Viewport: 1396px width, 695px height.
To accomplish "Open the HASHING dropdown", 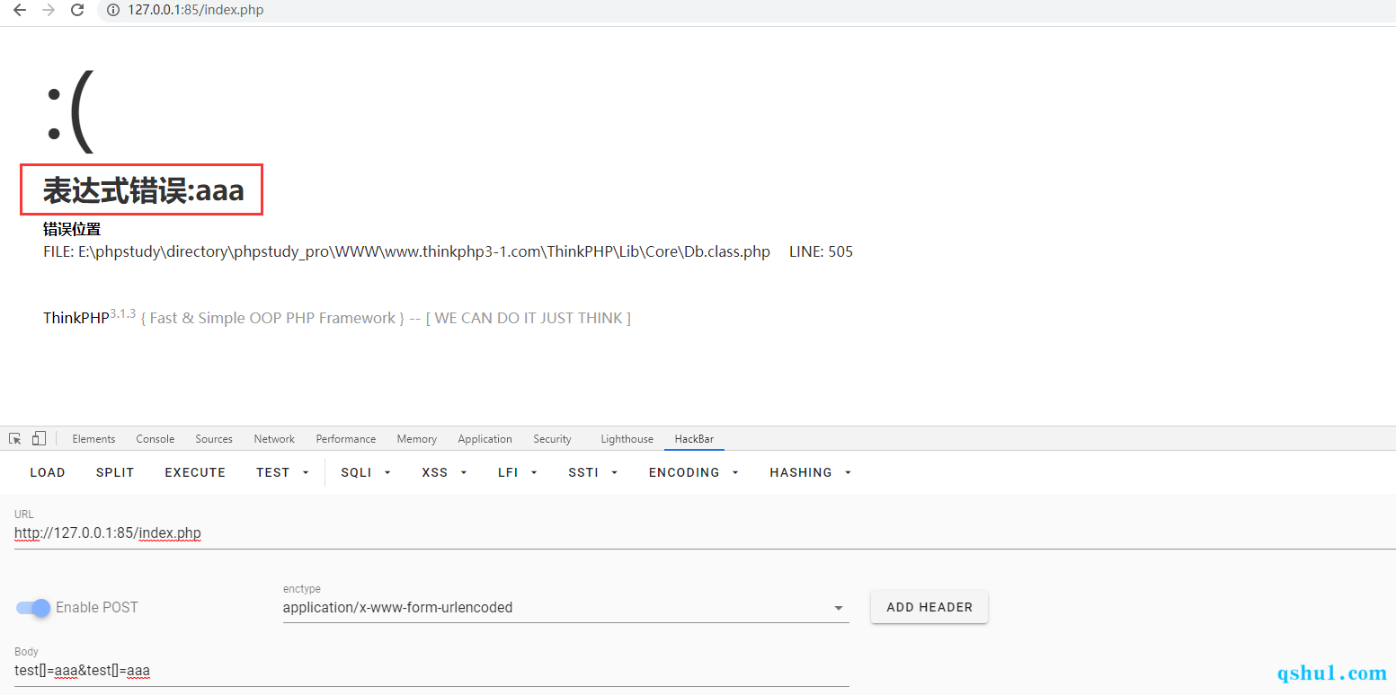I will pyautogui.click(x=810, y=472).
